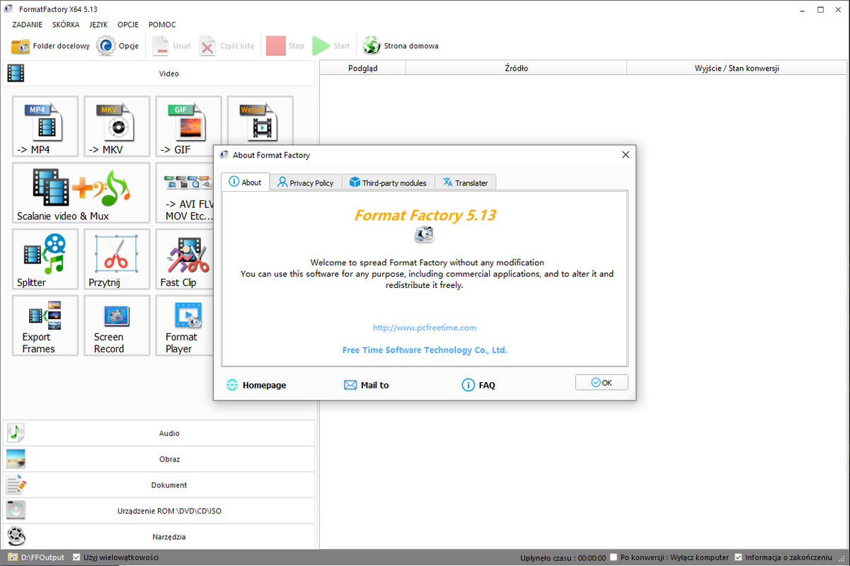Expand the Narzędzia category
The height and width of the screenshot is (566, 850).
pos(159,536)
